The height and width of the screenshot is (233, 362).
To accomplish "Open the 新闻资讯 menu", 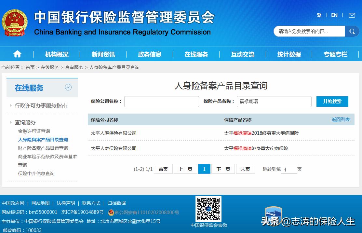I will [103, 54].
